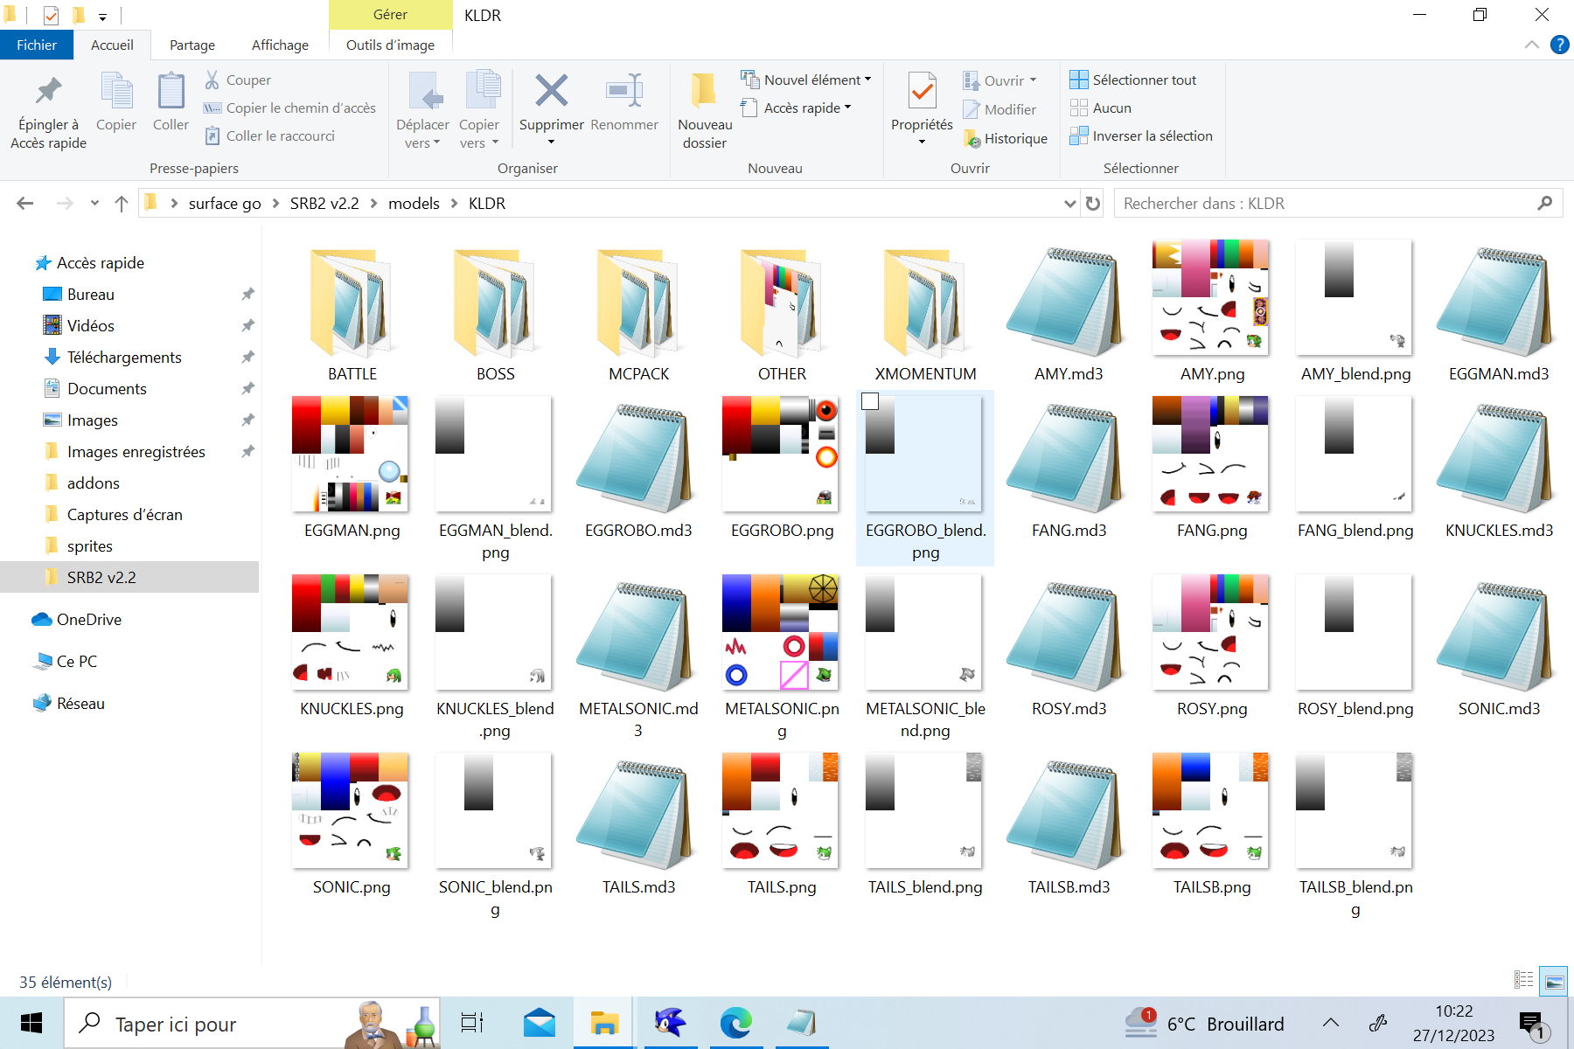Navigate to surface go breadcrumb
Image resolution: width=1574 pixels, height=1049 pixels.
tap(225, 204)
